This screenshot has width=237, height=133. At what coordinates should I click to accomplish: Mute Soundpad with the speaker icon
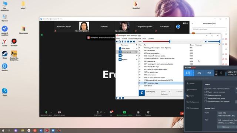tap(206, 41)
